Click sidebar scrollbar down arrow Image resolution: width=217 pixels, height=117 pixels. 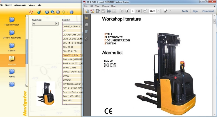click(x=27, y=85)
